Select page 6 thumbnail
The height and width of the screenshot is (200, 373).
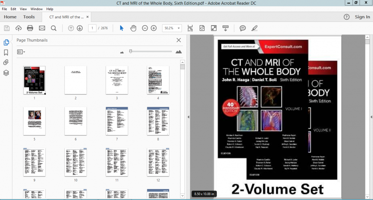coord(76,121)
